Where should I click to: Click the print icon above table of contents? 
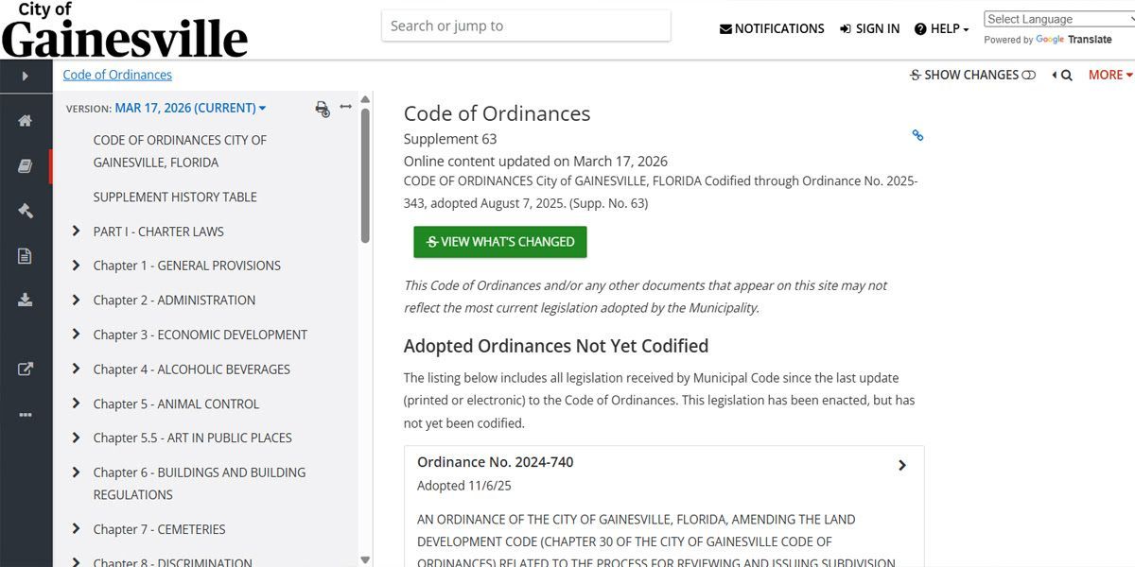pyautogui.click(x=323, y=109)
